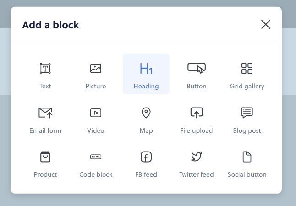Select the Map pin block

[146, 119]
